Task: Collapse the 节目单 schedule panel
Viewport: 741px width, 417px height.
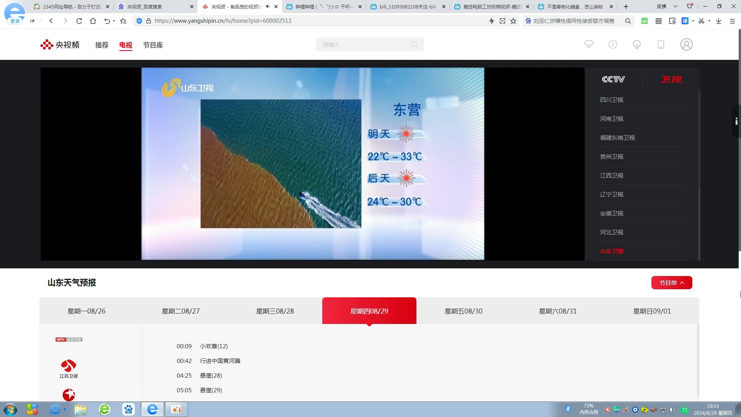Action: point(672,283)
